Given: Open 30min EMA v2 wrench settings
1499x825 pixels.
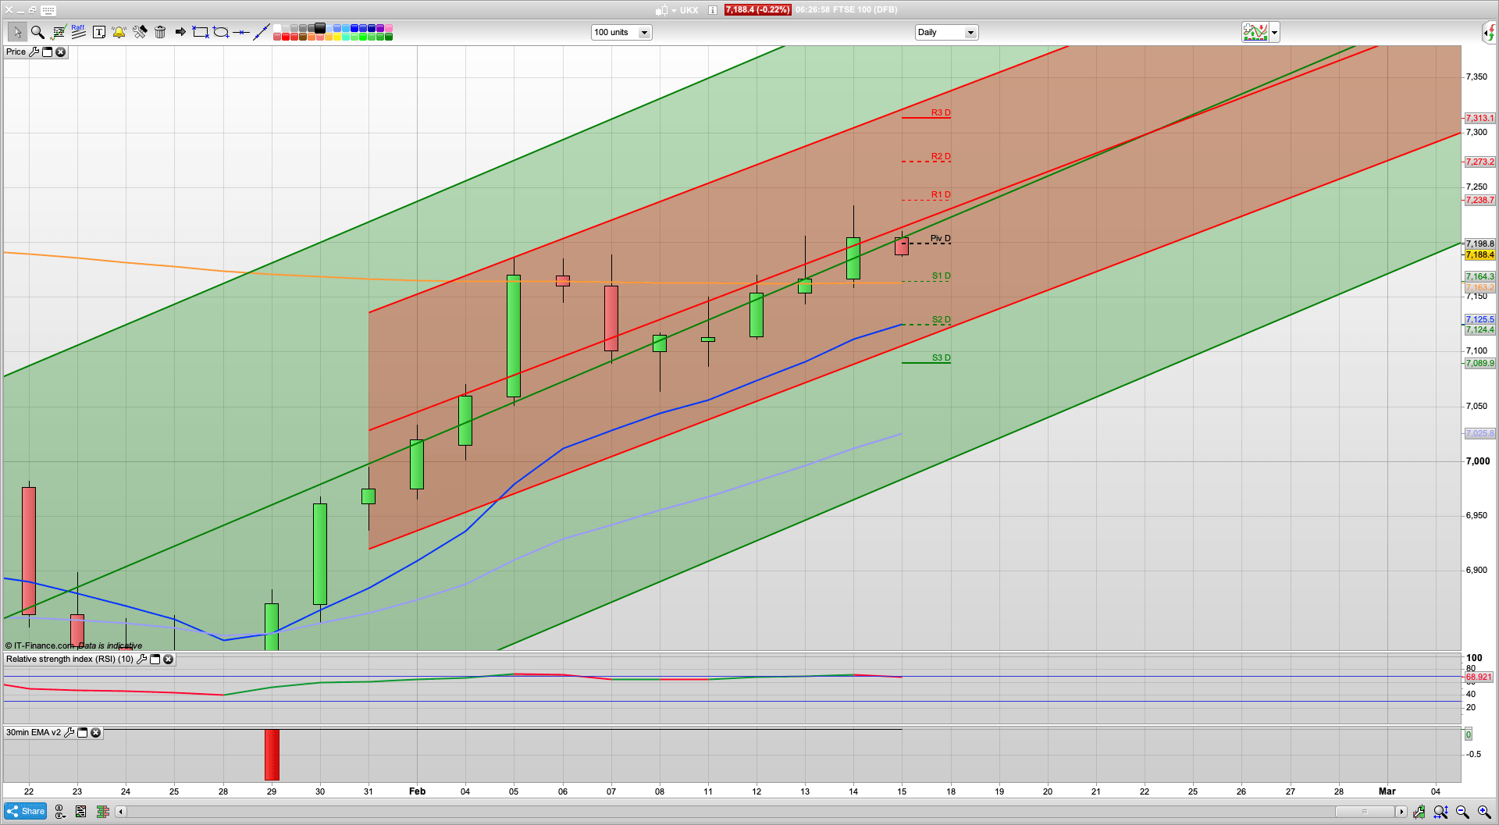Looking at the screenshot, I should coord(69,732).
